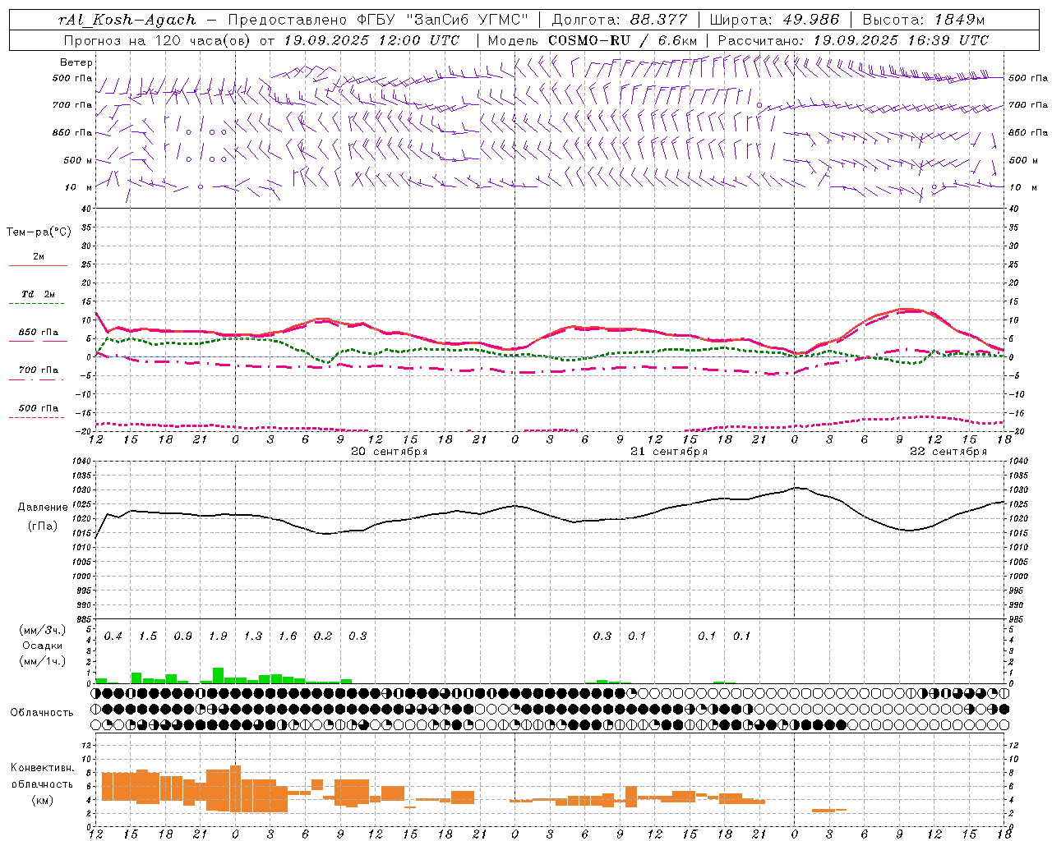The image size is (1052, 841).
Task: Click the 1040 value on left pressure axis
Action: tap(81, 462)
